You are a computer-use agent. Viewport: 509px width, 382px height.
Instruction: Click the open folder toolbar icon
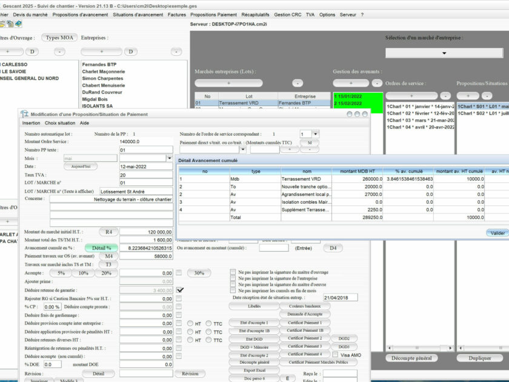[2, 24]
